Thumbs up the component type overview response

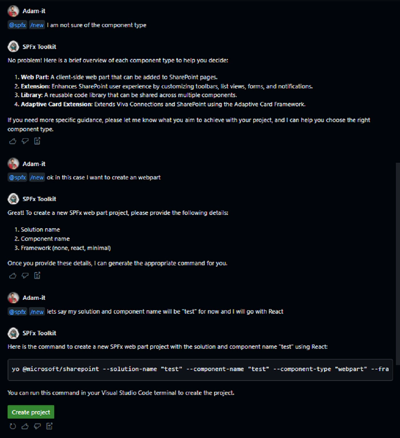13,141
